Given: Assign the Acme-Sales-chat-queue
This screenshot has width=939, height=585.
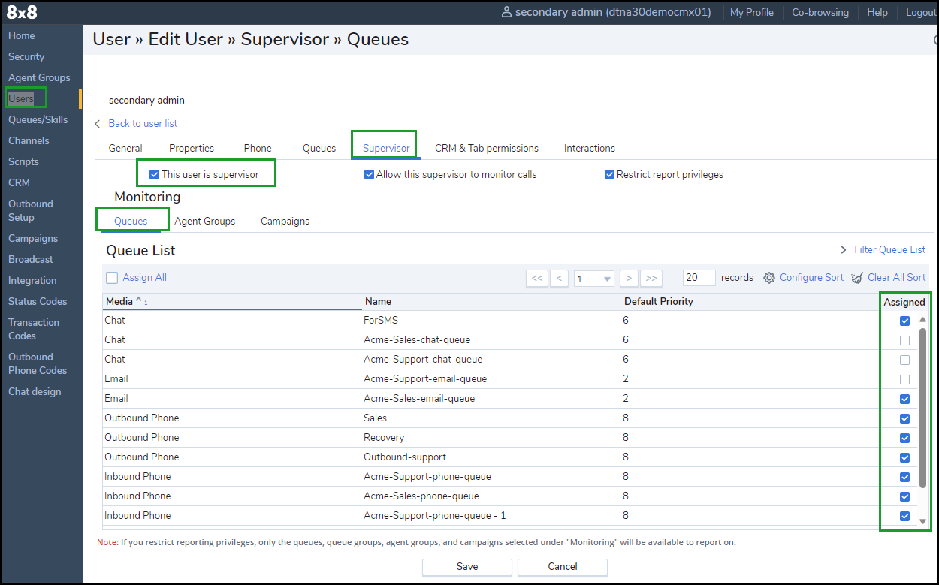Looking at the screenshot, I should pyautogui.click(x=904, y=340).
